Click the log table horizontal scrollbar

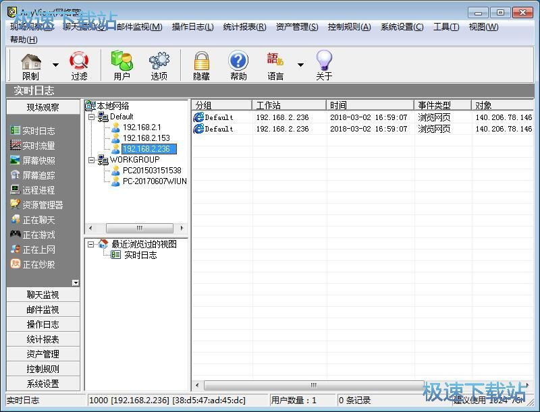click(x=313, y=385)
